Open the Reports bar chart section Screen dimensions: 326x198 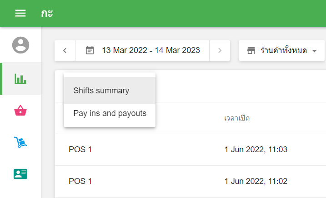coord(20,79)
